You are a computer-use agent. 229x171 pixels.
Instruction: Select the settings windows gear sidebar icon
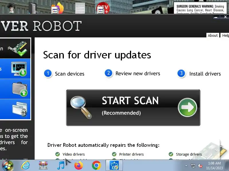[x=20, y=109]
